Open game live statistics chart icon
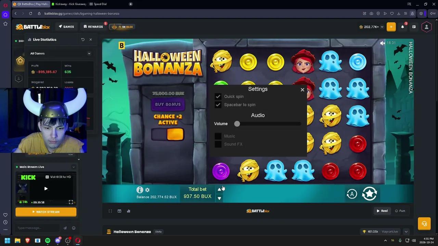 (x=129, y=211)
